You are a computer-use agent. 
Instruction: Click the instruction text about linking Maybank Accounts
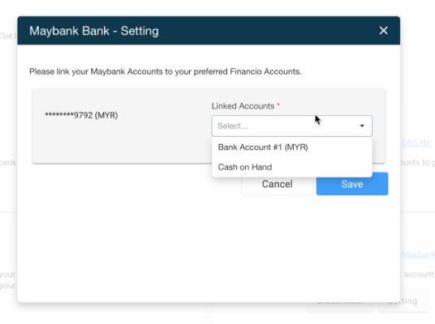(166, 72)
